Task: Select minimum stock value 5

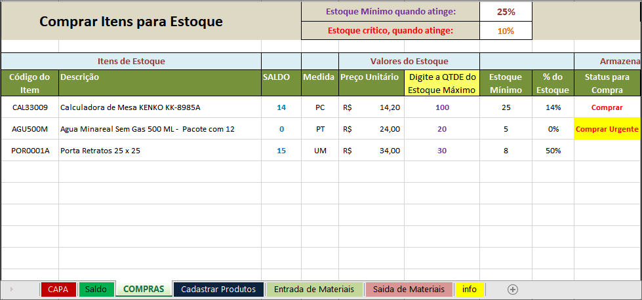Action: click(506, 129)
